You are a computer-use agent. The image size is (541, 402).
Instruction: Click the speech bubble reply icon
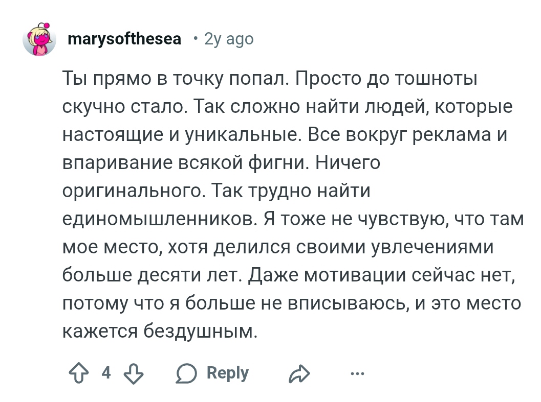pos(187,373)
